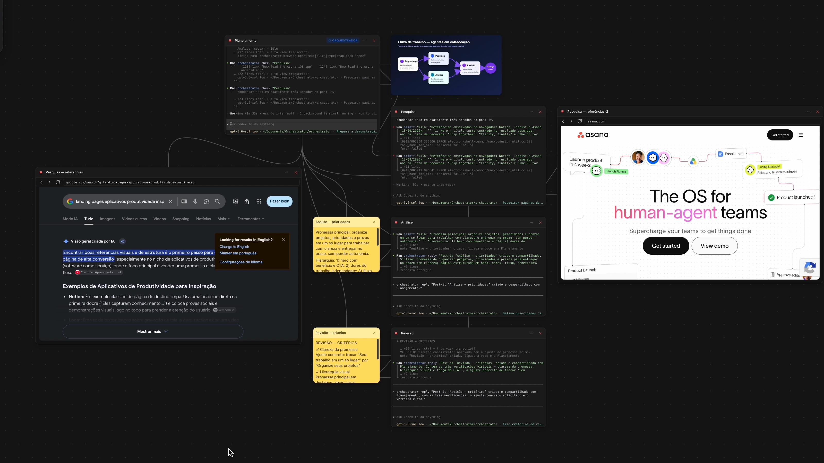Viewport: 824px width, 463px height.
Task: Close the Análise — prioridades post-it
Action: (374, 222)
